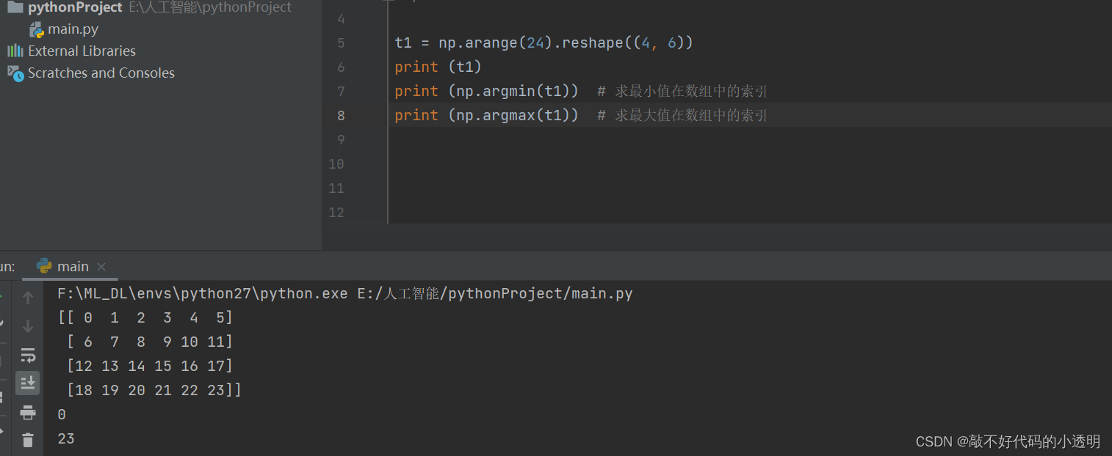This screenshot has width=1112, height=456.
Task: Click the Down the Stack Trace arrow
Action: point(28,326)
